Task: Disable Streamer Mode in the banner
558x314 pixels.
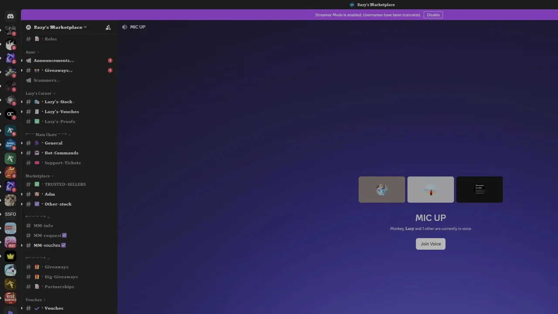Action: click(433, 15)
